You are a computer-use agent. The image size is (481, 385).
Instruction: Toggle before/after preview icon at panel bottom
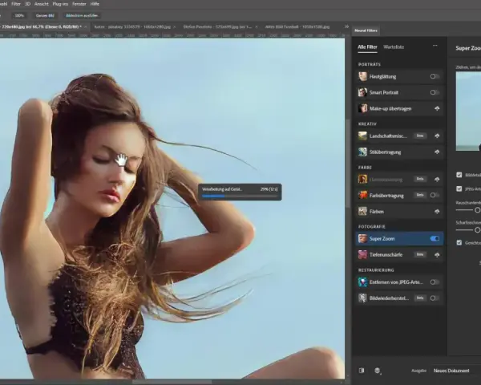pyautogui.click(x=362, y=371)
